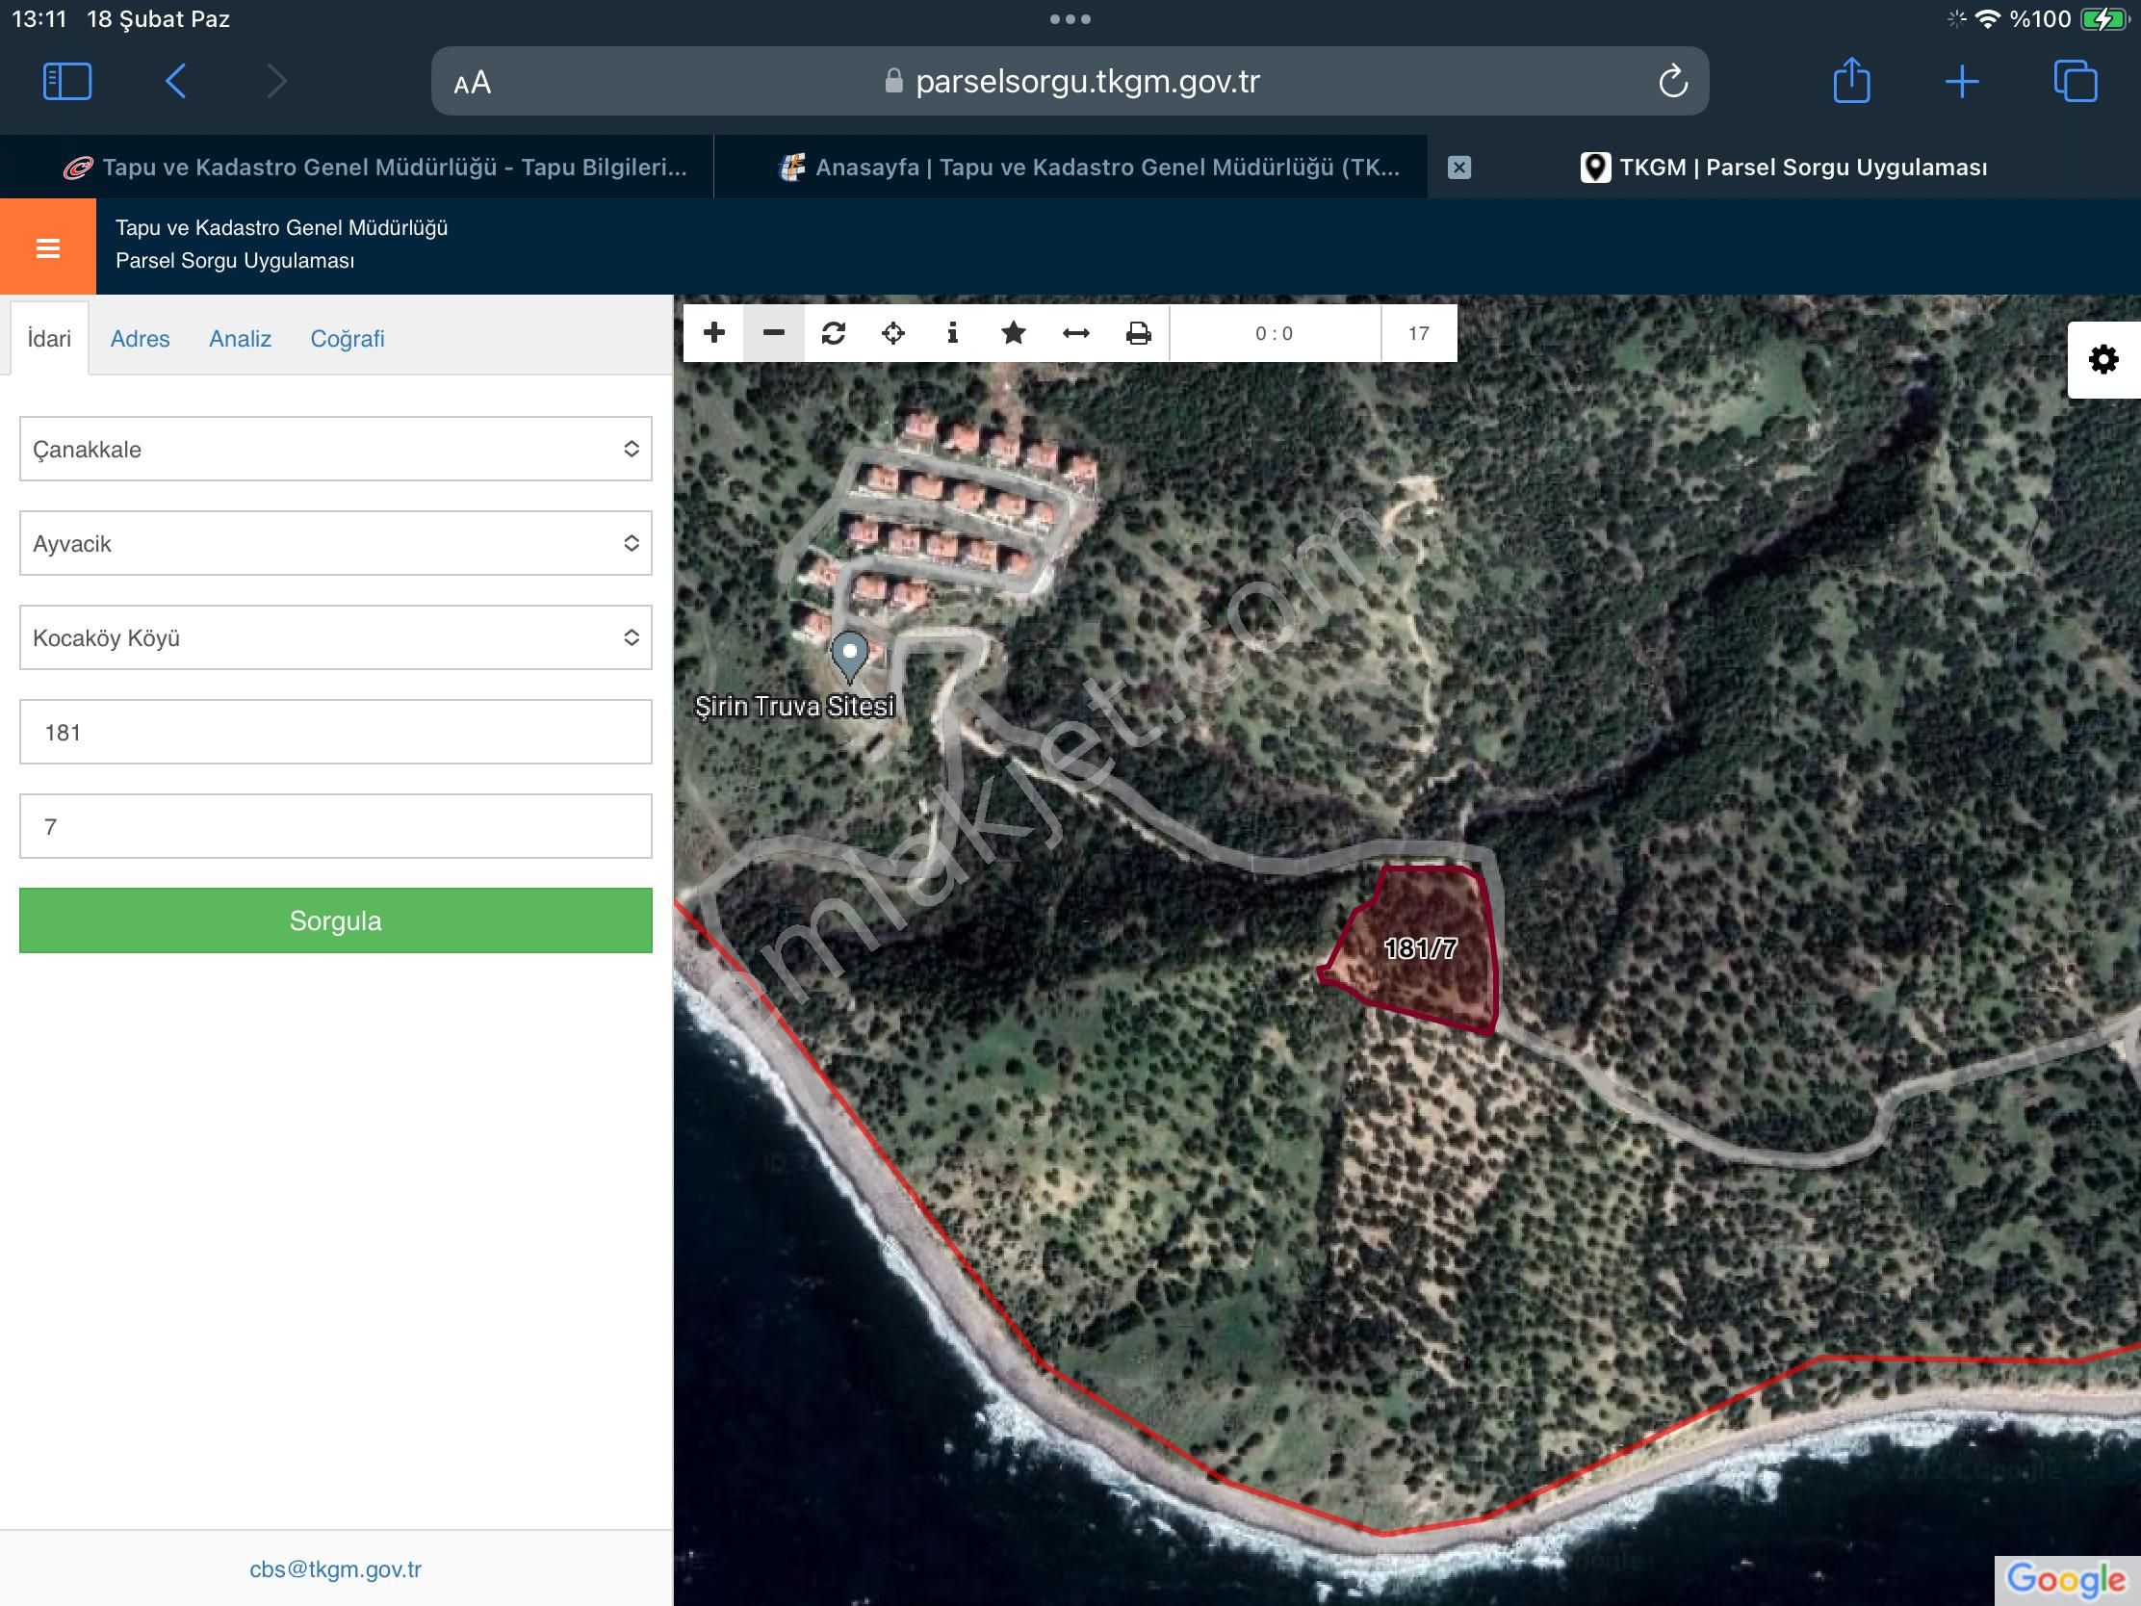Click the print map icon

point(1138,333)
